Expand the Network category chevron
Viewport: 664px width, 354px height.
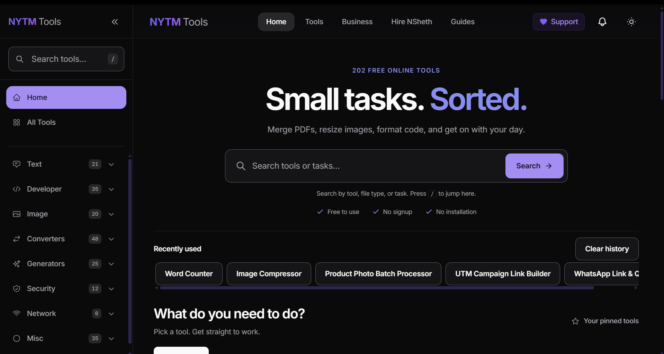point(111,314)
